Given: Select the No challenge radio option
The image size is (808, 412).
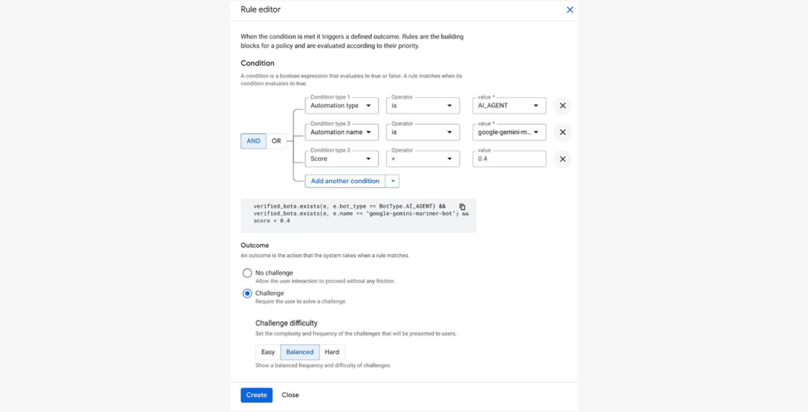Looking at the screenshot, I should (248, 273).
